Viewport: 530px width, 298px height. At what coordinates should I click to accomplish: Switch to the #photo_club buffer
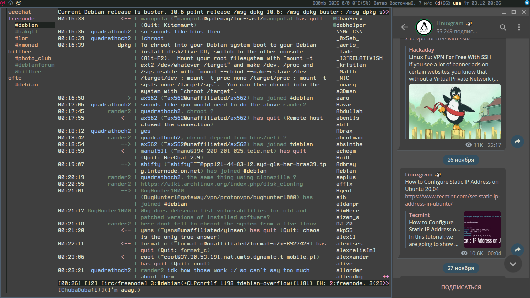click(x=33, y=58)
